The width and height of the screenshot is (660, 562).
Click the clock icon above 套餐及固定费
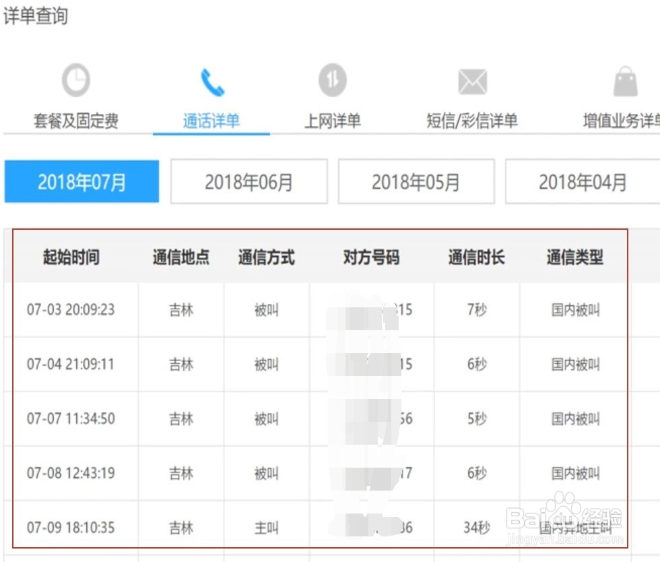tap(75, 79)
